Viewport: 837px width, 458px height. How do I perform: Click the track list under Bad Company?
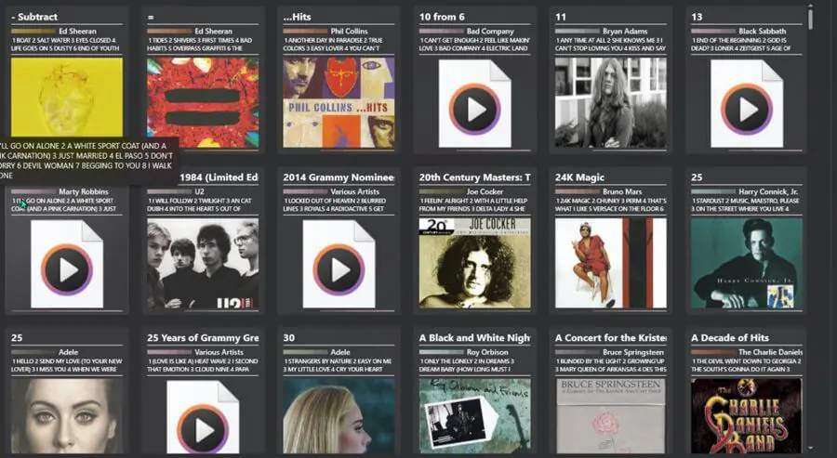(x=474, y=45)
